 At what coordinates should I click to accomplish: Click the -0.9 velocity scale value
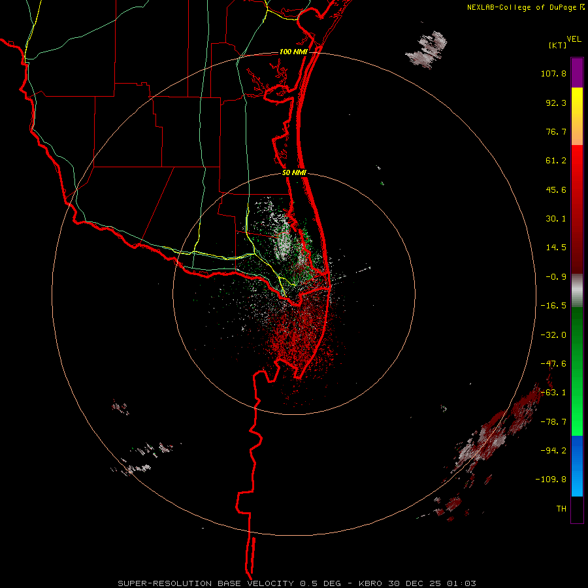[x=556, y=277]
